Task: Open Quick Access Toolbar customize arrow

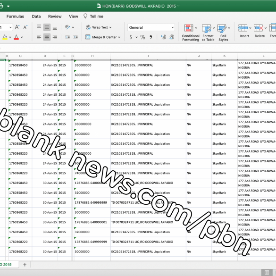Action: pyautogui.click(x=8, y=6)
